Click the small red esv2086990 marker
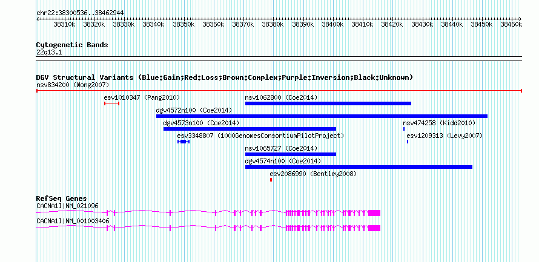 pos(271,180)
